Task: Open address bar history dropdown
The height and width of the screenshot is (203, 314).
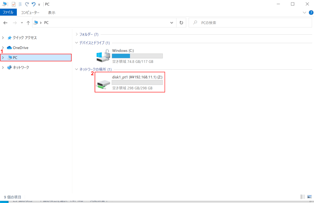Action: [x=172, y=23]
